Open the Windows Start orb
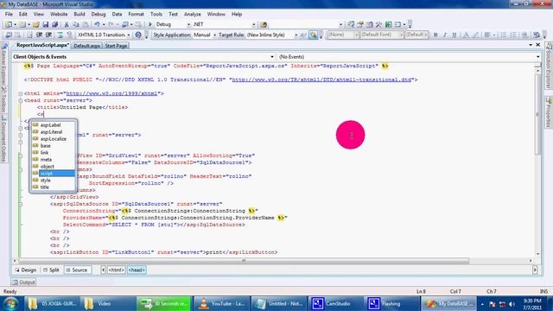 [x=10, y=303]
